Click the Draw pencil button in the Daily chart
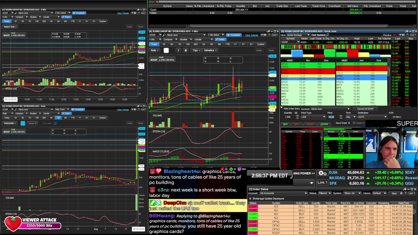The width and height of the screenshot is (418, 235). click(x=67, y=114)
